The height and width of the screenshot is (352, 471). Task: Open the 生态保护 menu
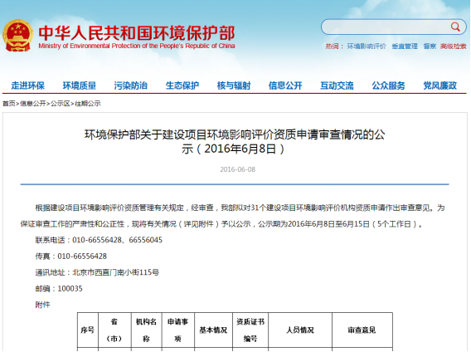[x=182, y=86]
